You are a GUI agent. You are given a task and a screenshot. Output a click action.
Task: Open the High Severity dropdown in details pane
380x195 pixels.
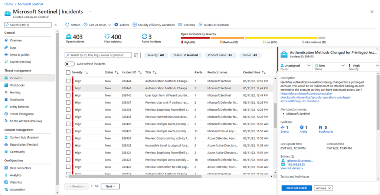coord(364,67)
